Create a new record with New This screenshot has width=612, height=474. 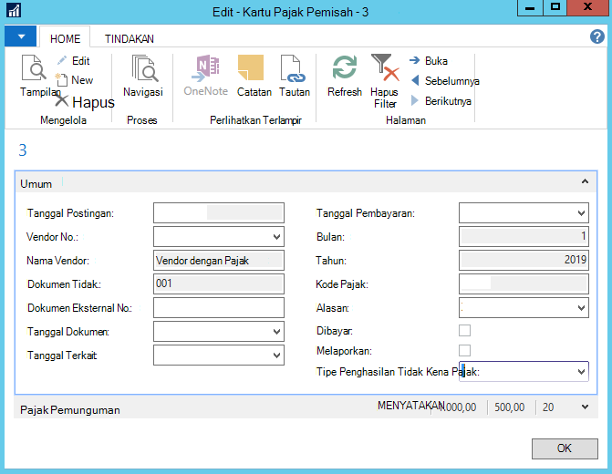pos(74,80)
